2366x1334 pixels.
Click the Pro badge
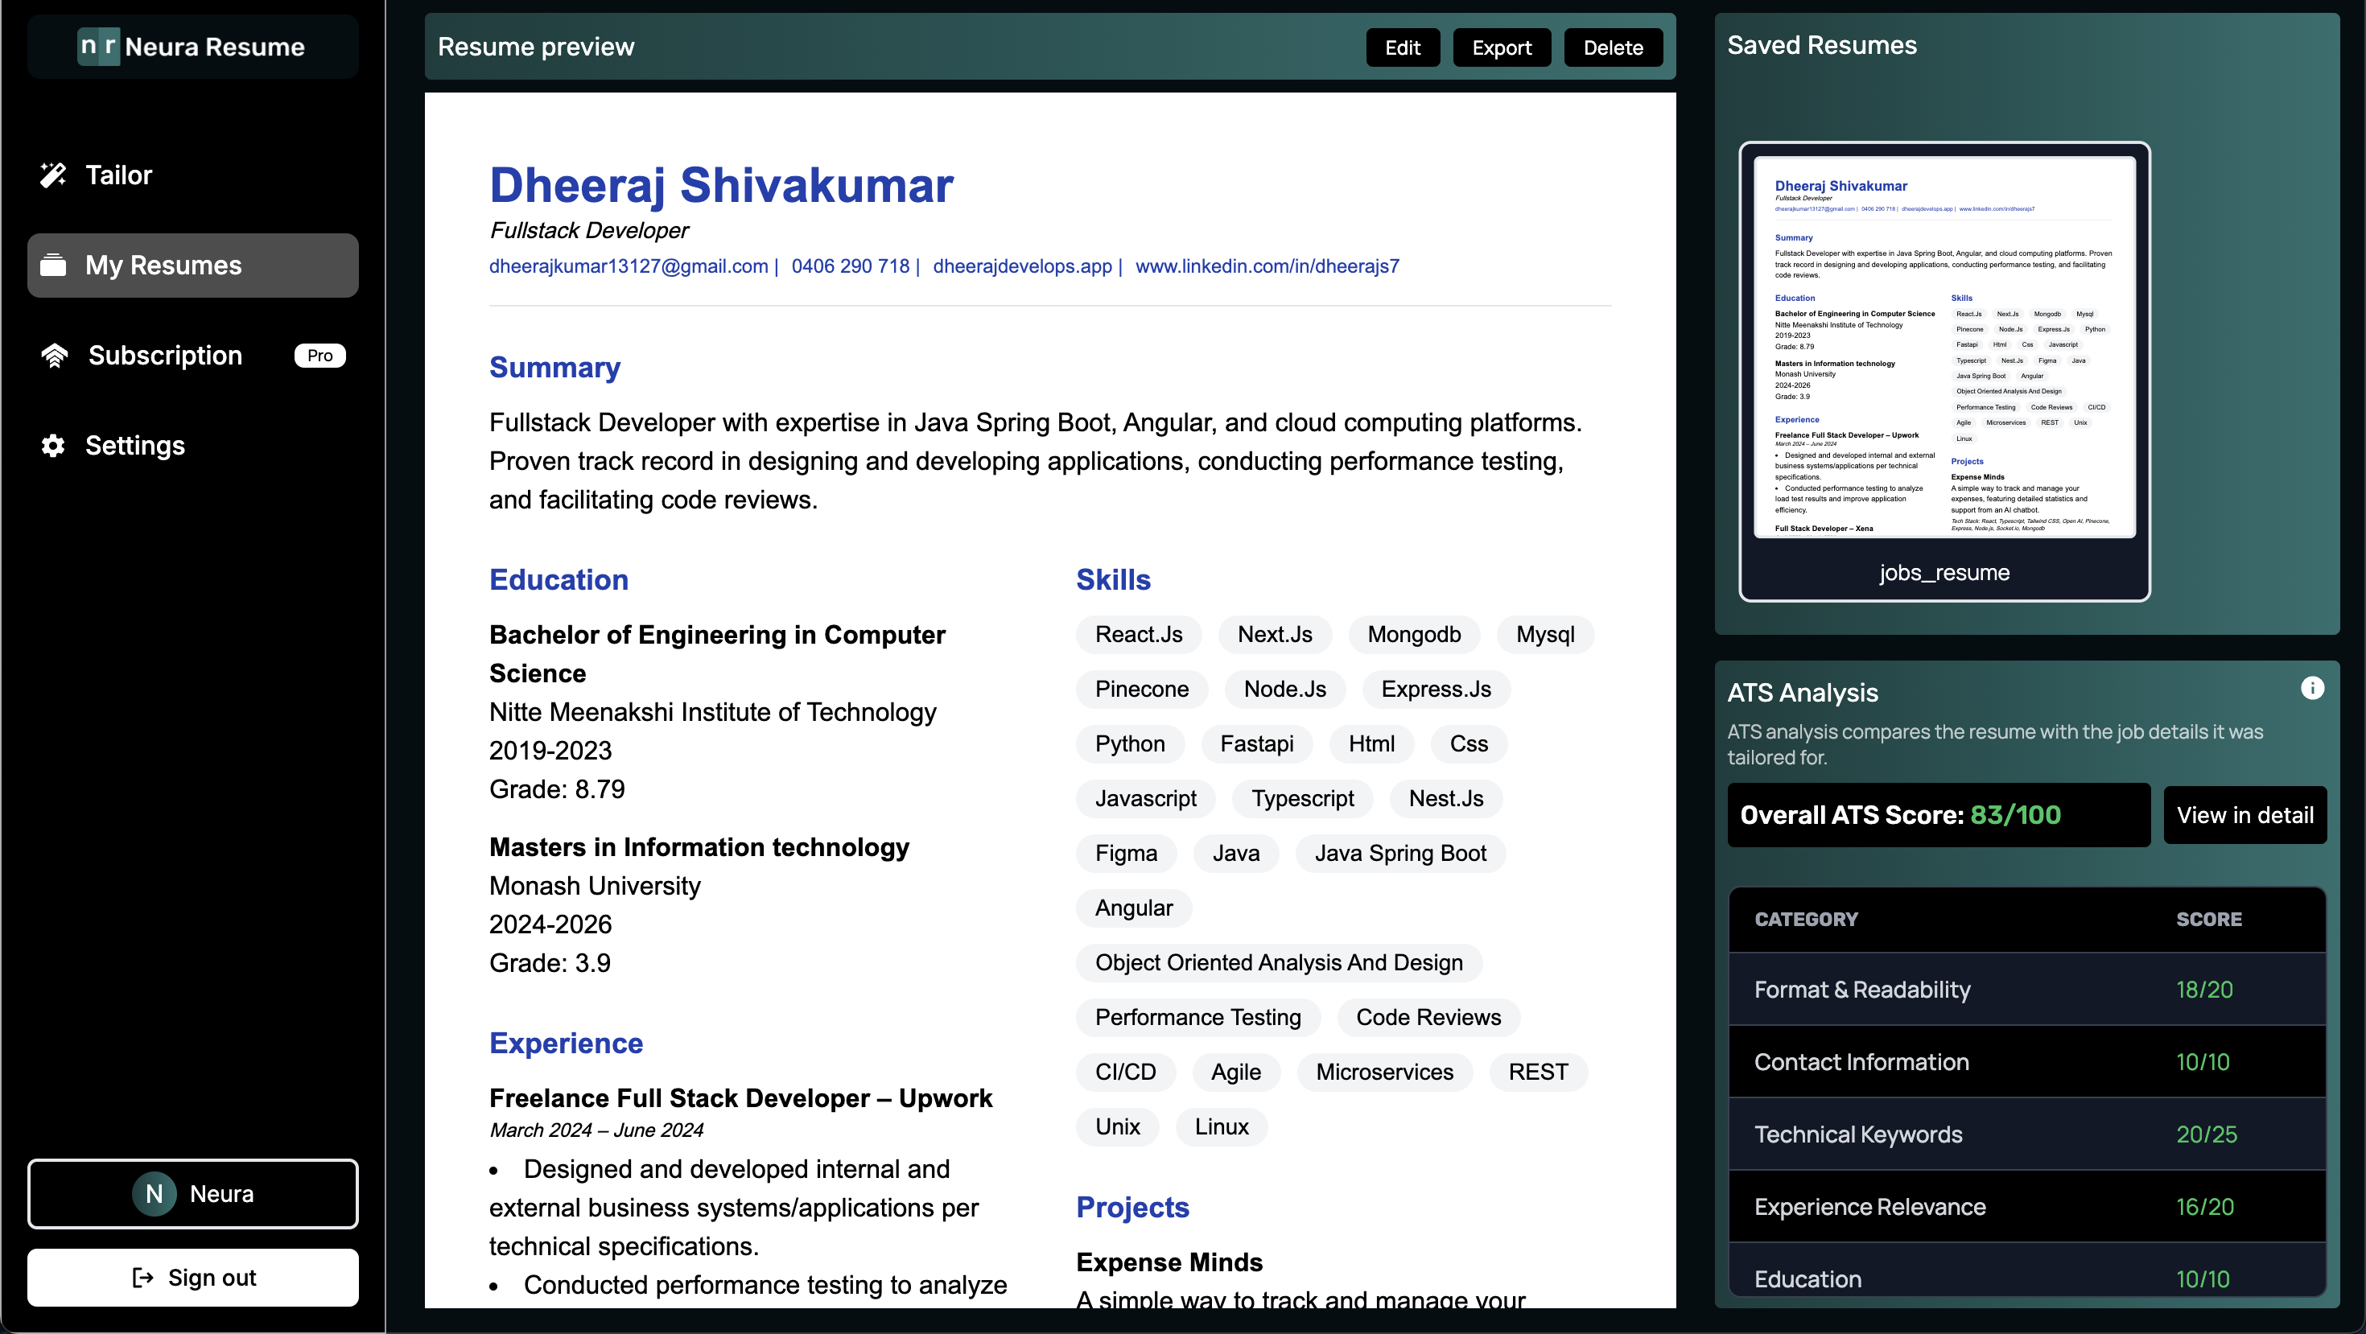(319, 356)
